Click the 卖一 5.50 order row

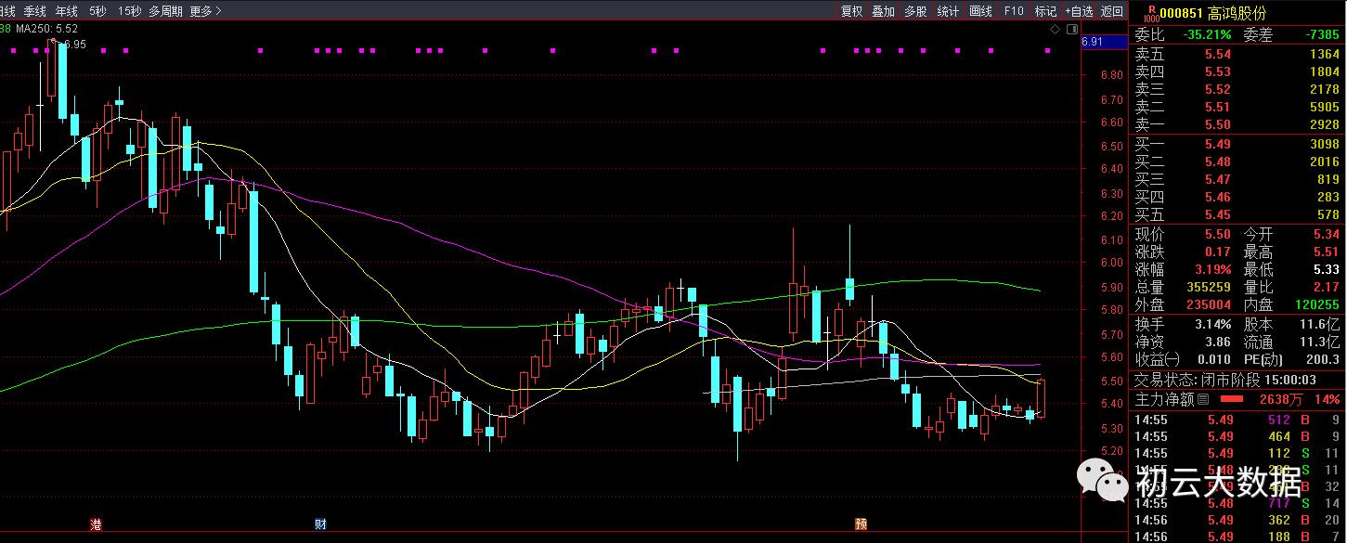tap(1237, 125)
